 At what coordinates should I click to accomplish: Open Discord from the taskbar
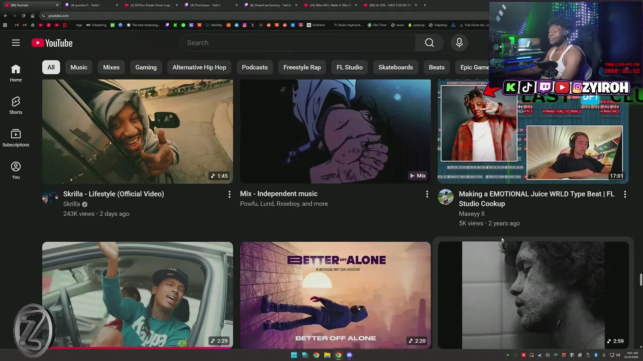point(349,355)
